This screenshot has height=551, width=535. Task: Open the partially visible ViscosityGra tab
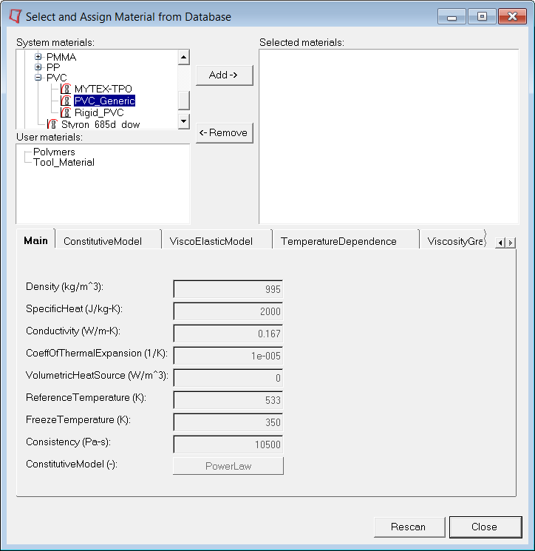point(454,241)
